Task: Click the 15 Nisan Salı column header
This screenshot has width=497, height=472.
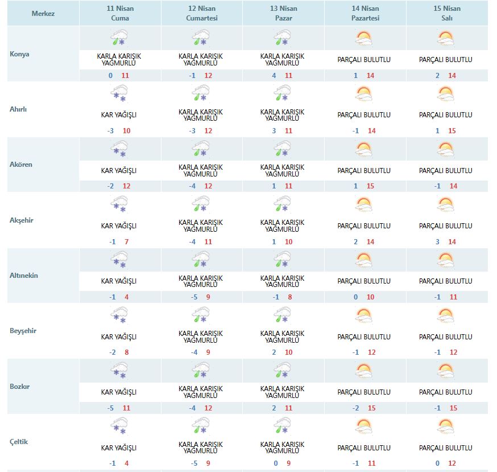Action: pos(446,13)
